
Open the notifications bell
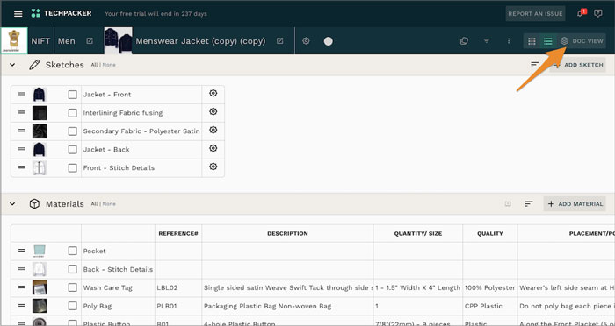(581, 13)
